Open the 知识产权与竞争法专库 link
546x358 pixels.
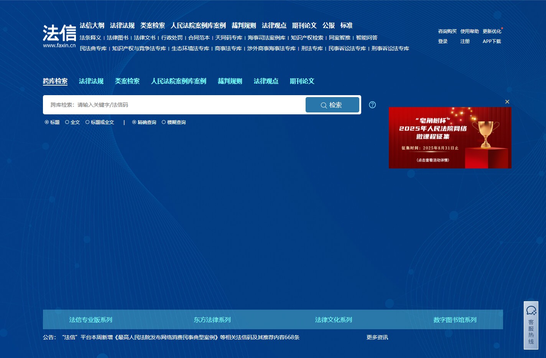point(139,48)
